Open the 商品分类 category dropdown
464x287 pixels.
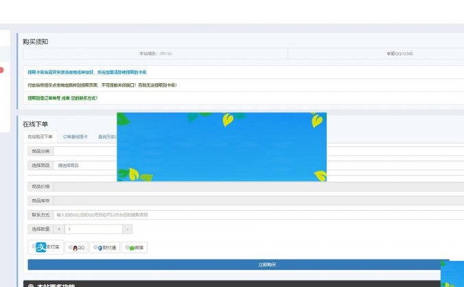(86, 151)
